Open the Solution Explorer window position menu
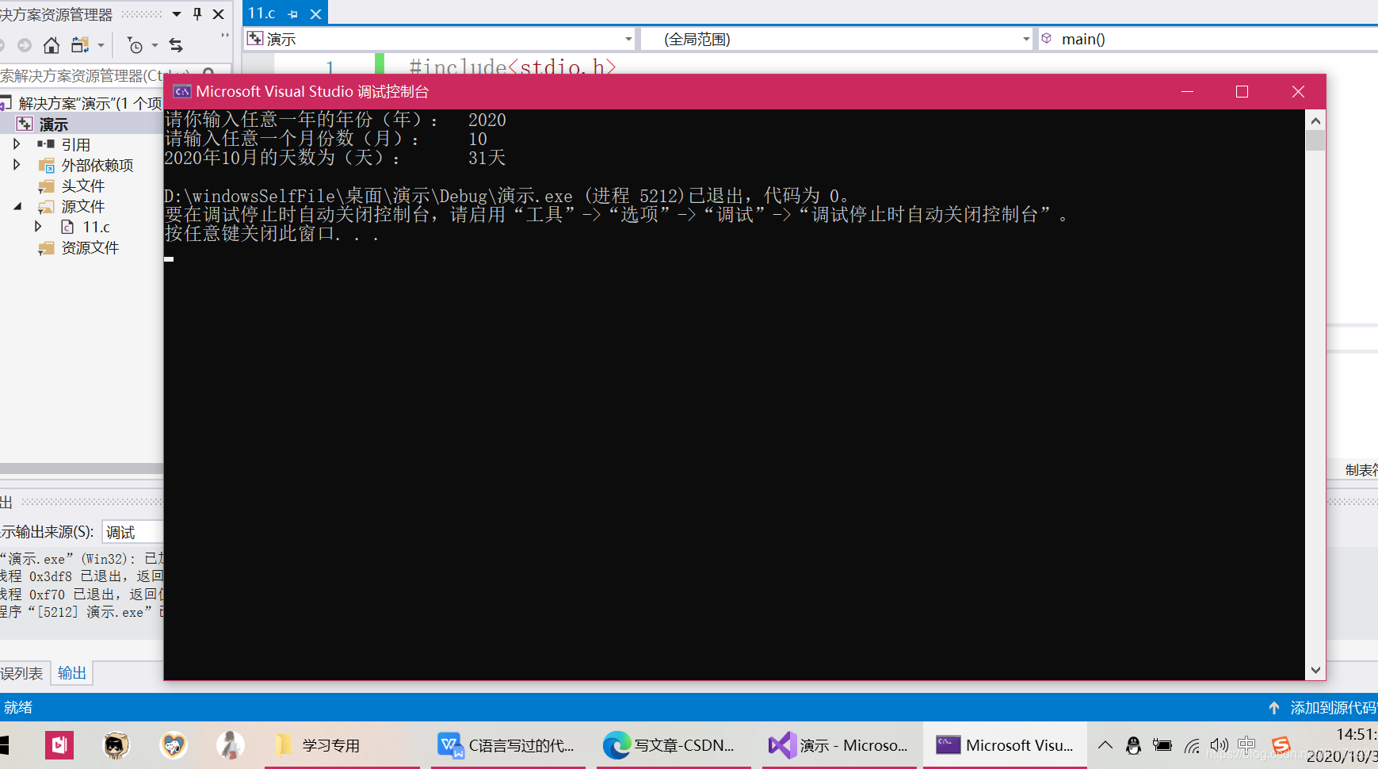 [177, 13]
